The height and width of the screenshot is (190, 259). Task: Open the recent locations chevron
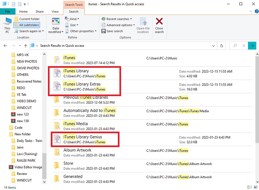20,45
